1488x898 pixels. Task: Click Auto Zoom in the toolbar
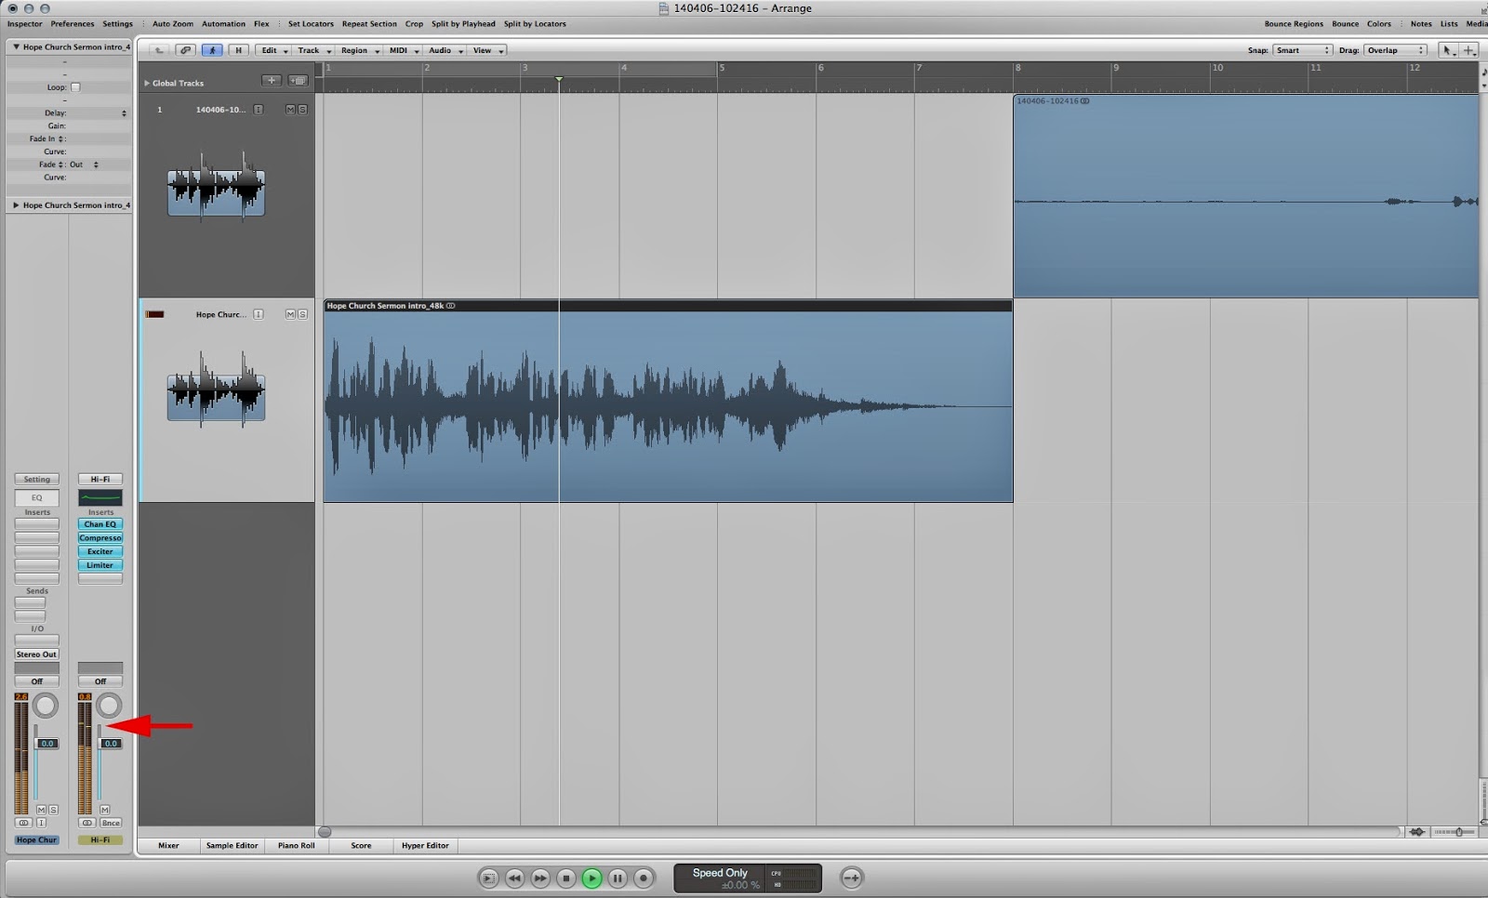[173, 24]
